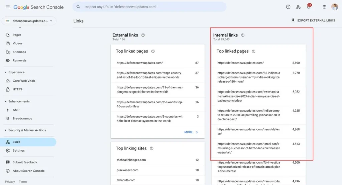Click the Terms footer link
The image size is (342, 185).
(23, 182)
